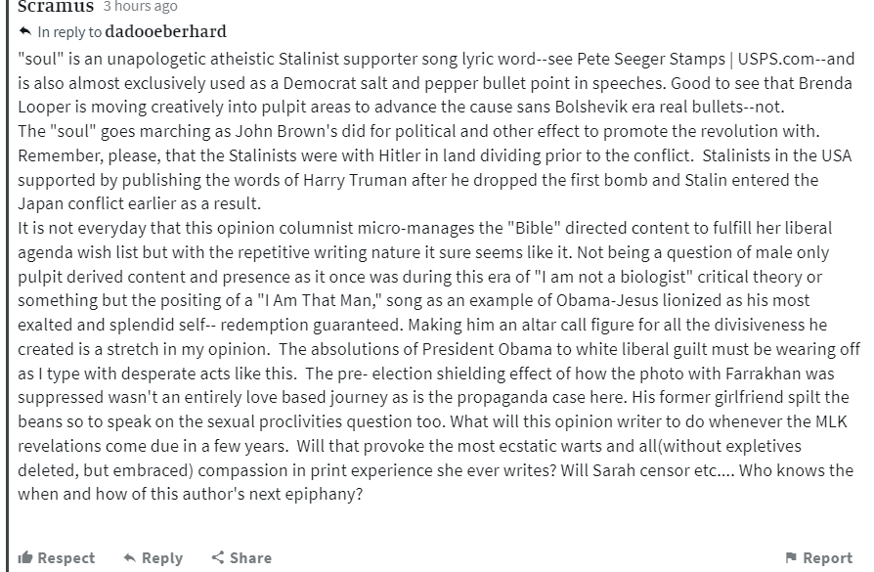Screen dimensions: 874x572
Task: Click the "3 hours ago" timestamp
Action: [x=141, y=7]
